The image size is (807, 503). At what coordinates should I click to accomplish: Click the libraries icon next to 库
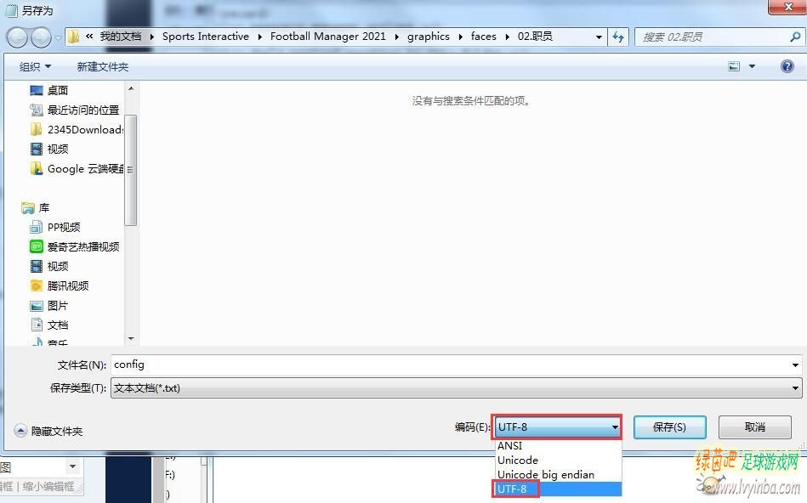[28, 208]
